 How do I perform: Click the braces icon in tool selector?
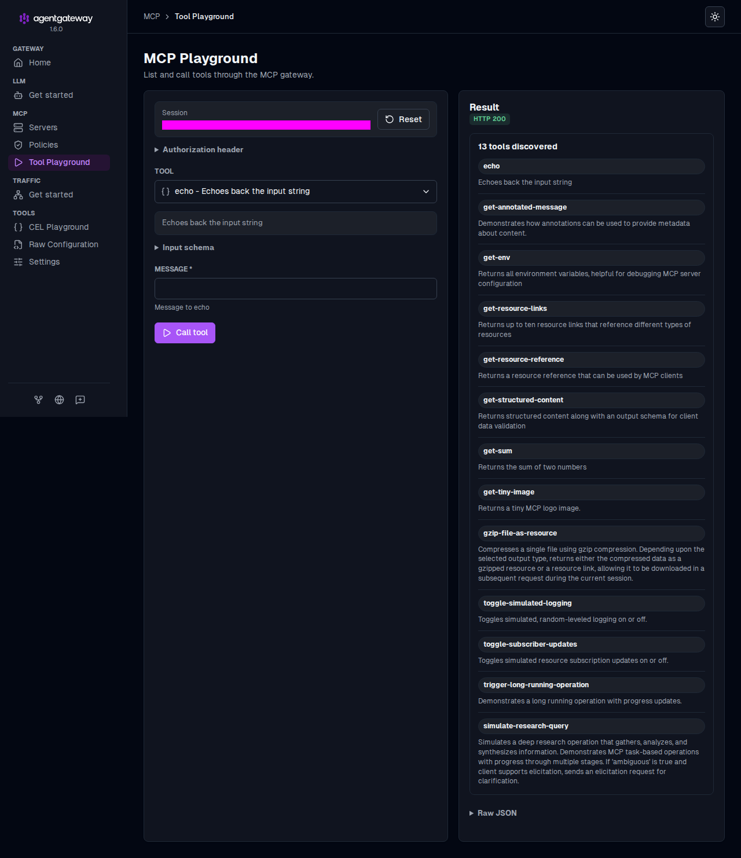coord(166,191)
